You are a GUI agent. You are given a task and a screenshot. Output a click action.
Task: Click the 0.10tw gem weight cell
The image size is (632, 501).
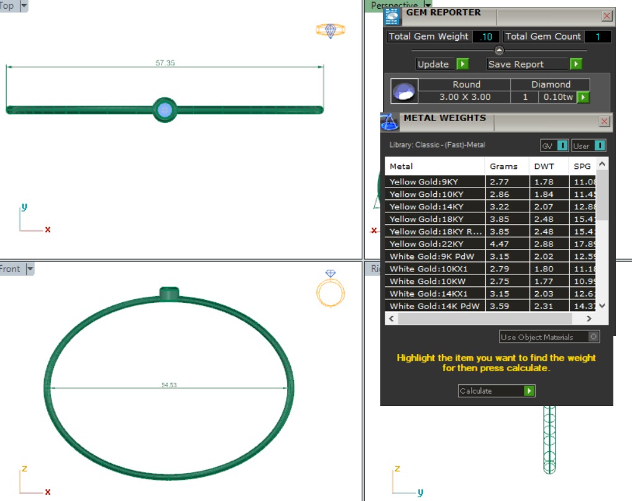pos(558,97)
